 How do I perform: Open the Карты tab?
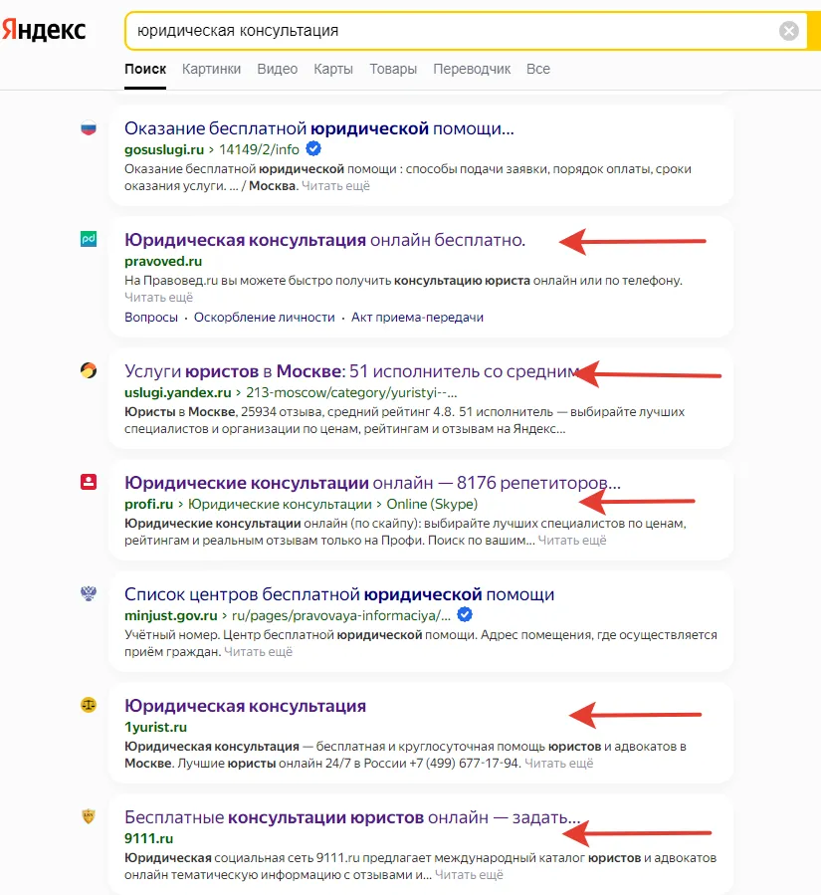pyautogui.click(x=333, y=69)
